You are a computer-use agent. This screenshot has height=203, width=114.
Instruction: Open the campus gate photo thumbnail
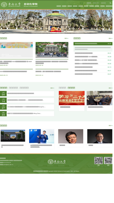pos(13,135)
